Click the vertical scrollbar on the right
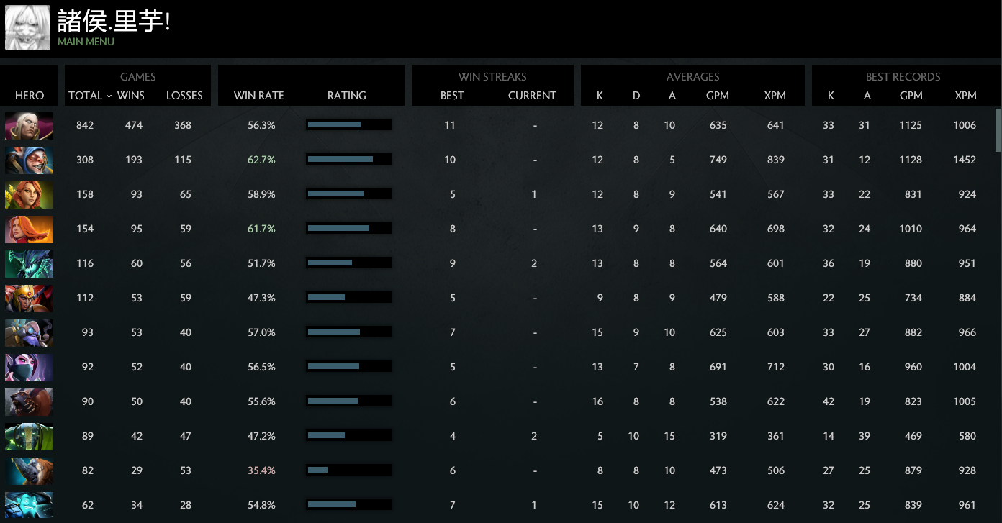The width and height of the screenshot is (1002, 523). pos(998,129)
